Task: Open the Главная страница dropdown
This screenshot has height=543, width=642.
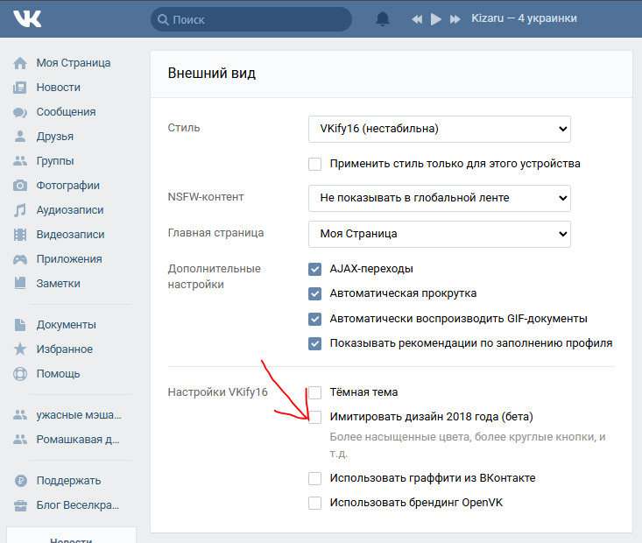Action: click(x=440, y=234)
